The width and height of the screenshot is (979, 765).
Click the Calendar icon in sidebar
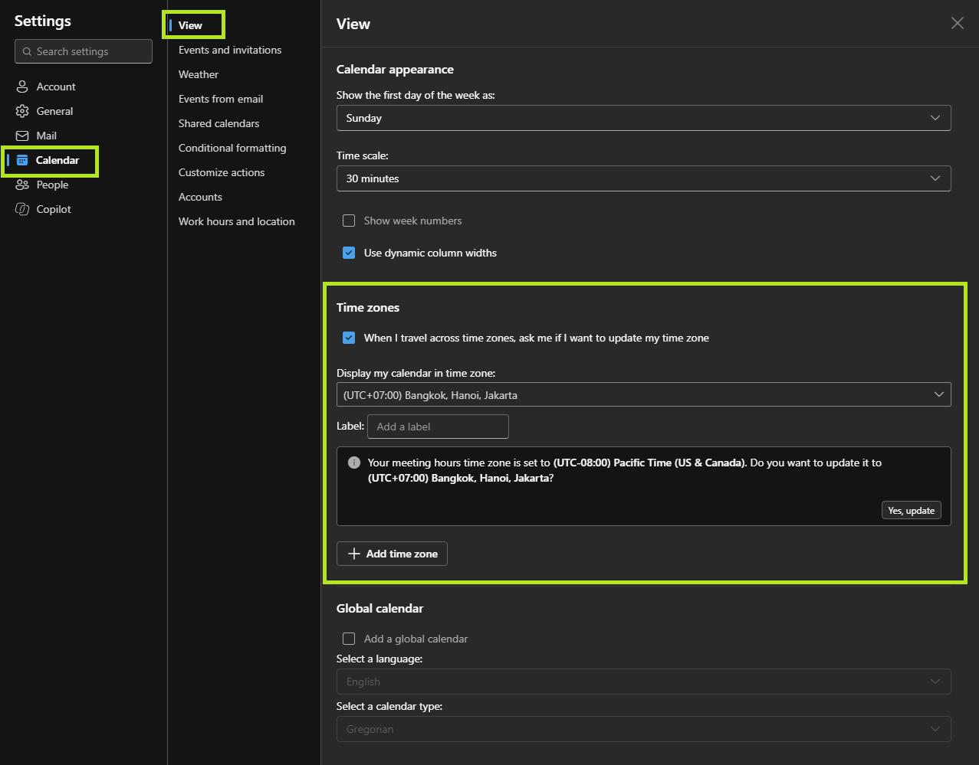pos(22,160)
